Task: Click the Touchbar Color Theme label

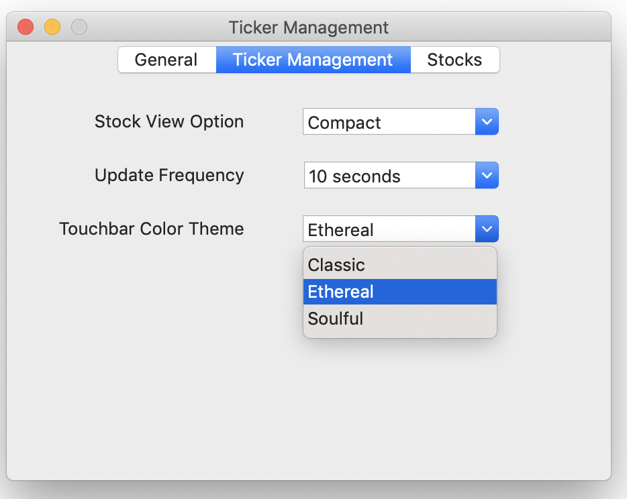Action: pos(152,229)
